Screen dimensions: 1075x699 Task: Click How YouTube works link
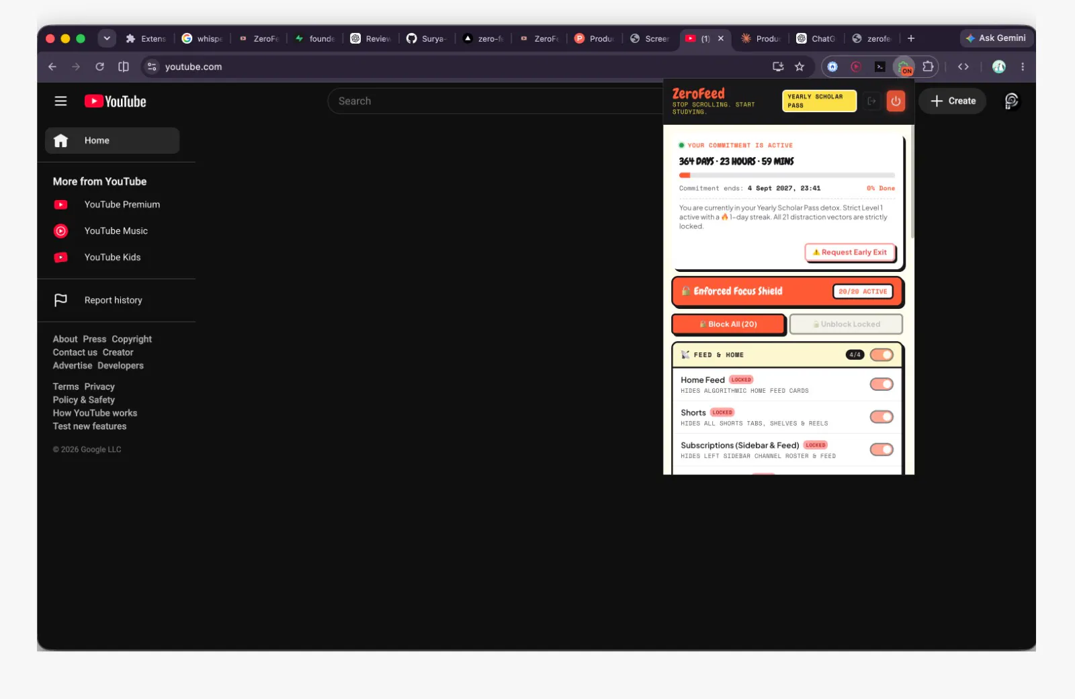[x=95, y=413]
